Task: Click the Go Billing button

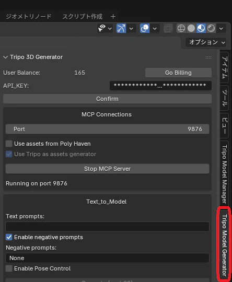Action: [178, 73]
